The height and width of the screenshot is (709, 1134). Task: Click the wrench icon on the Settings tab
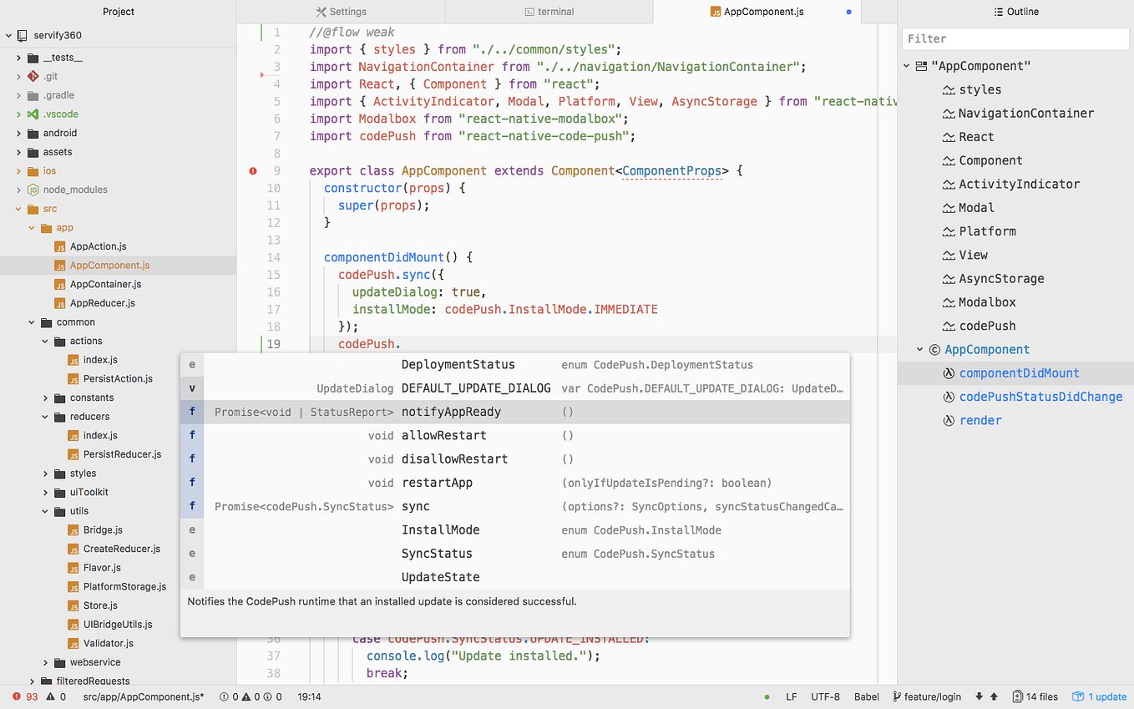[320, 12]
